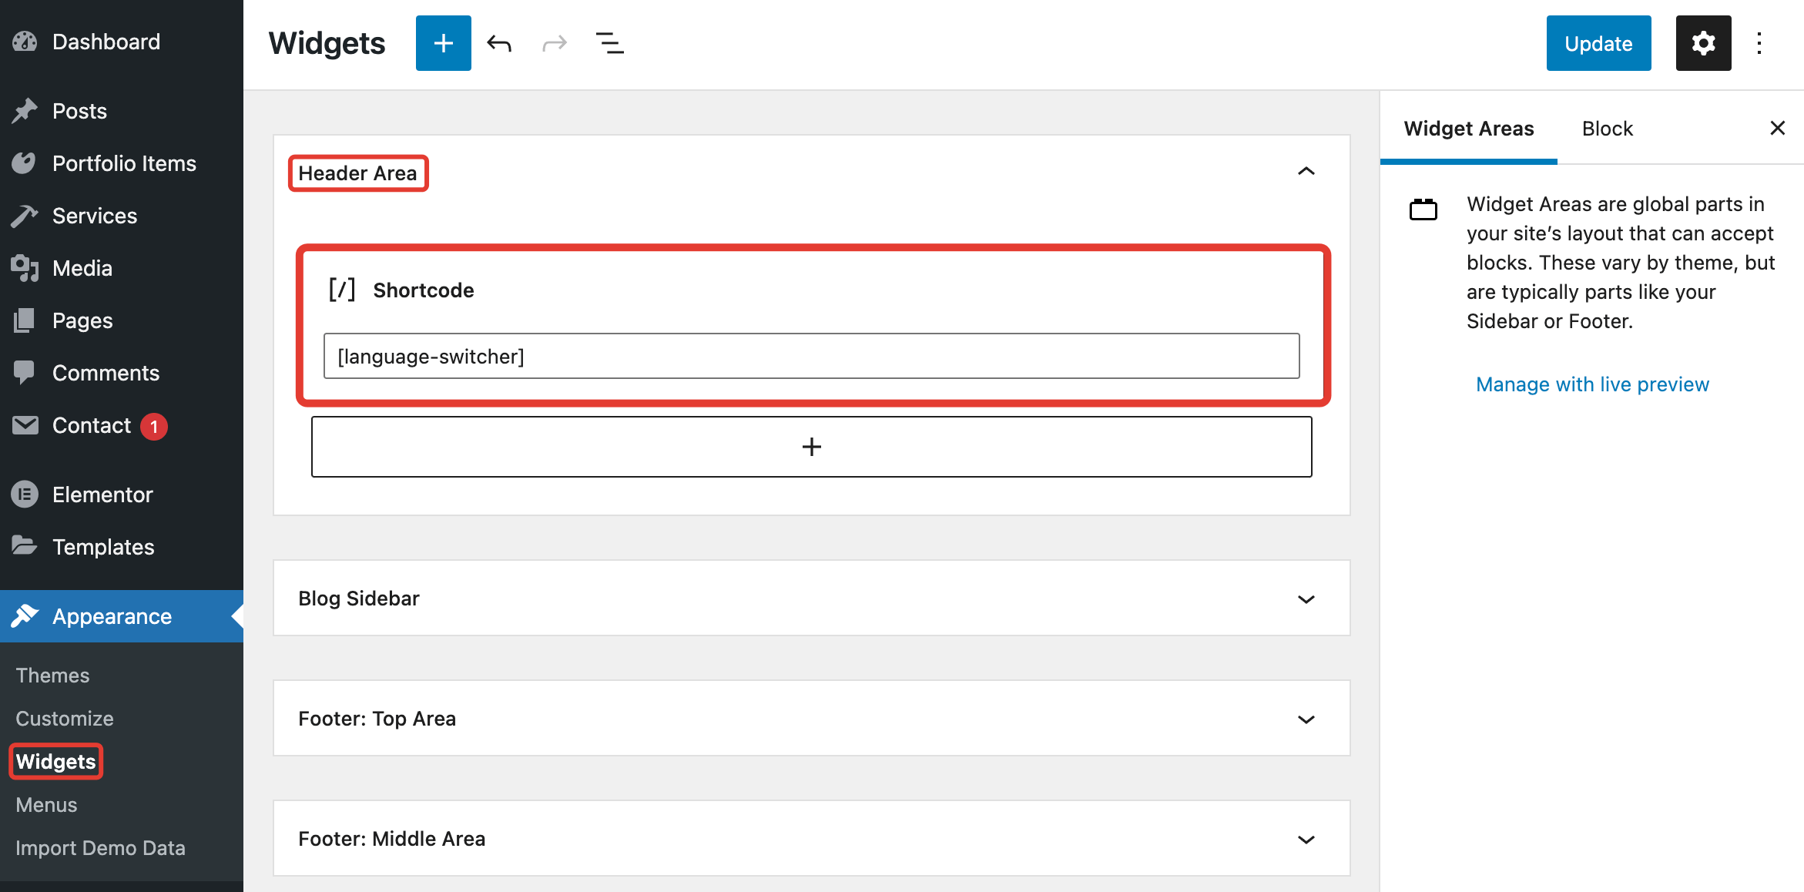Open Elementor from the admin menu
The height and width of the screenshot is (892, 1804).
[102, 495]
